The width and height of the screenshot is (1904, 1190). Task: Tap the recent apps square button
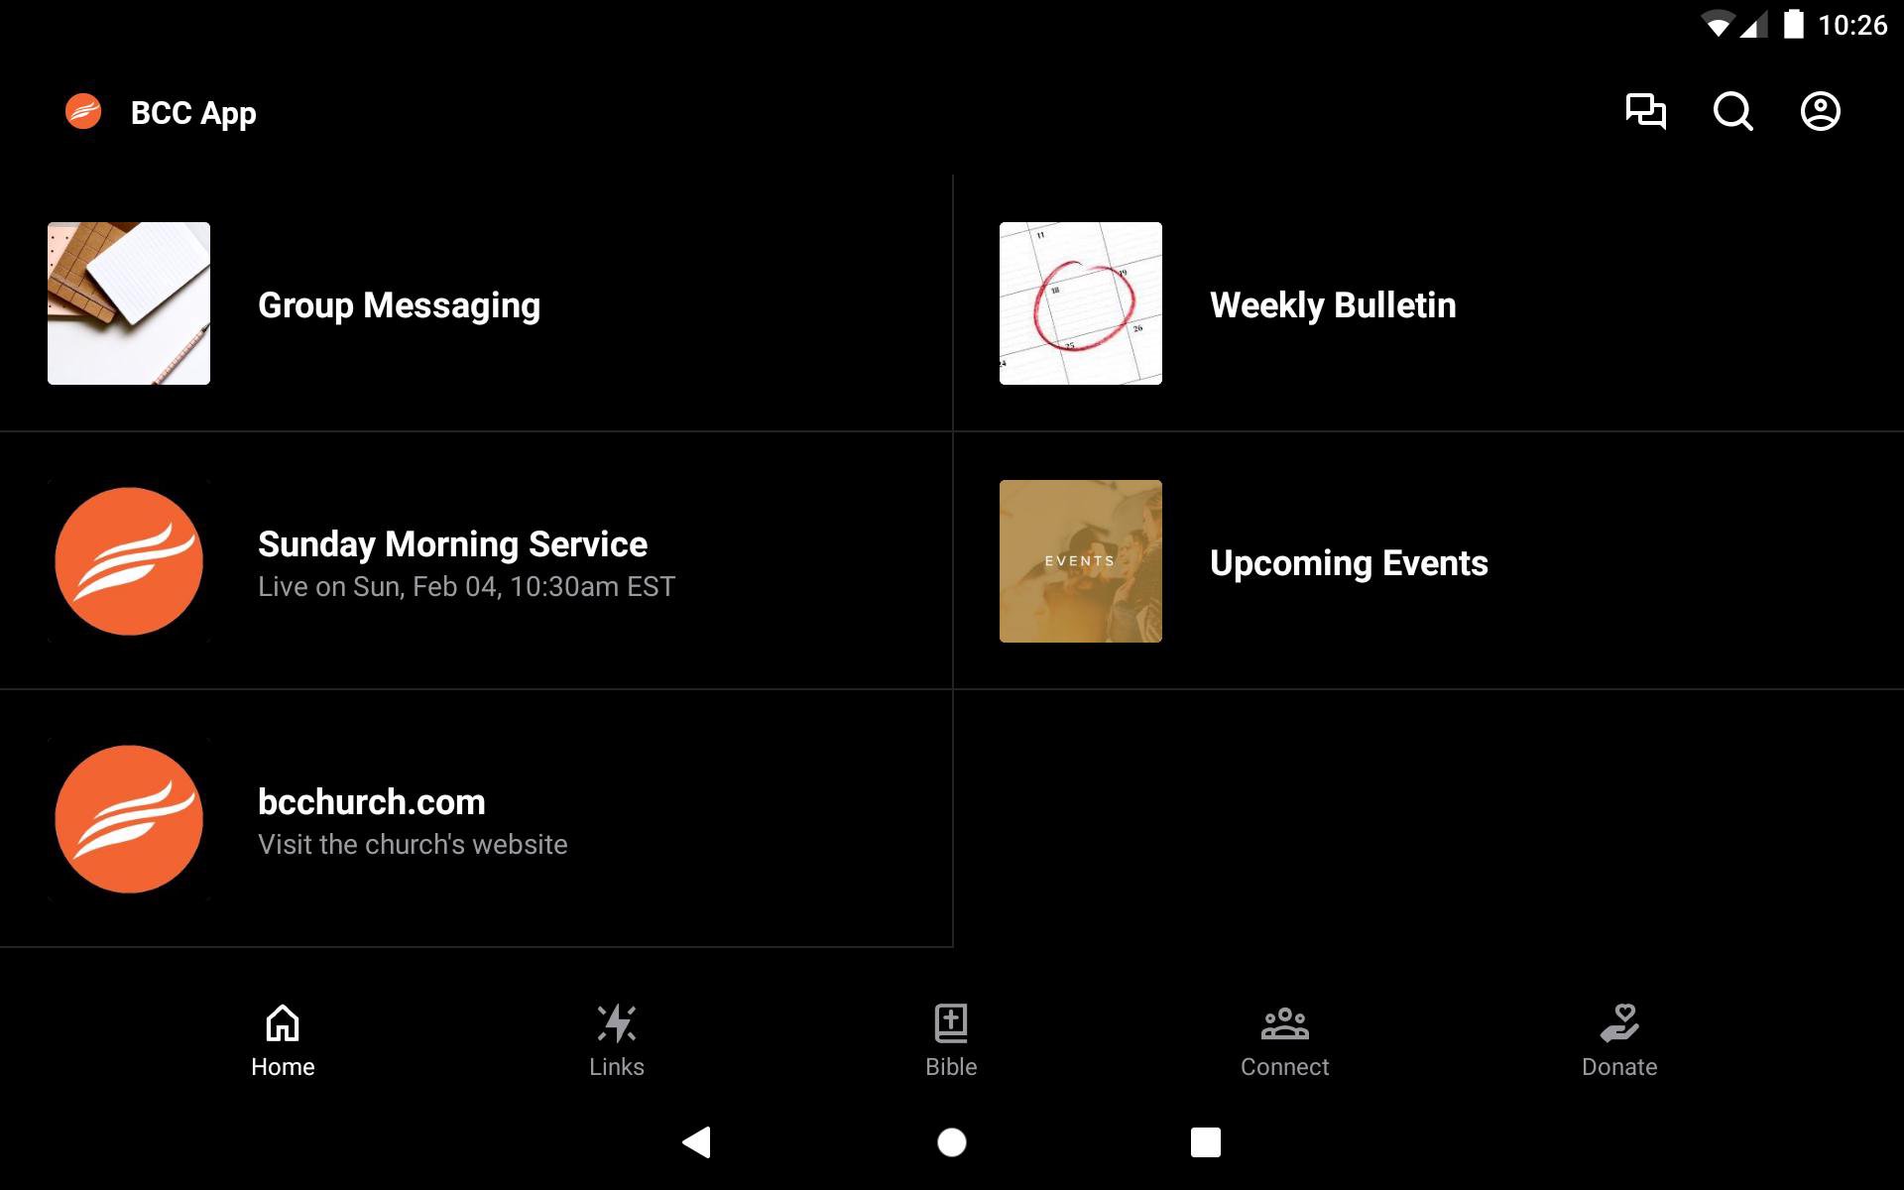tap(1205, 1142)
